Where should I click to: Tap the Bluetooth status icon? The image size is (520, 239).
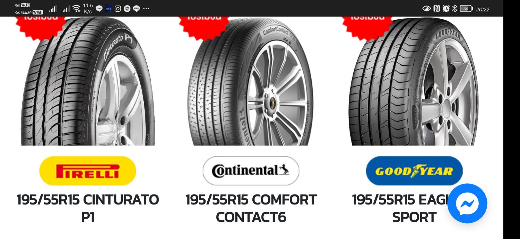click(455, 9)
